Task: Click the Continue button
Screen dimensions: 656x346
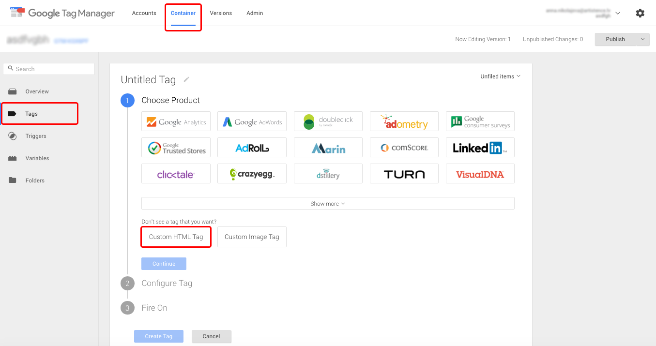Action: pyautogui.click(x=164, y=264)
